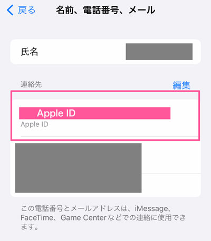Tap Game Center in the footer note
Screen dimensions: 211x241
click(x=83, y=218)
